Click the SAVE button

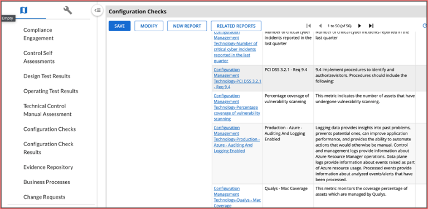pyautogui.click(x=120, y=26)
